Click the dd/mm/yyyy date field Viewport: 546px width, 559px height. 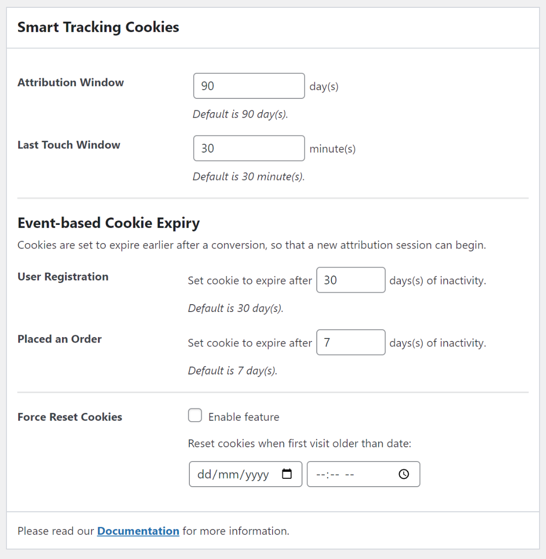coord(236,474)
